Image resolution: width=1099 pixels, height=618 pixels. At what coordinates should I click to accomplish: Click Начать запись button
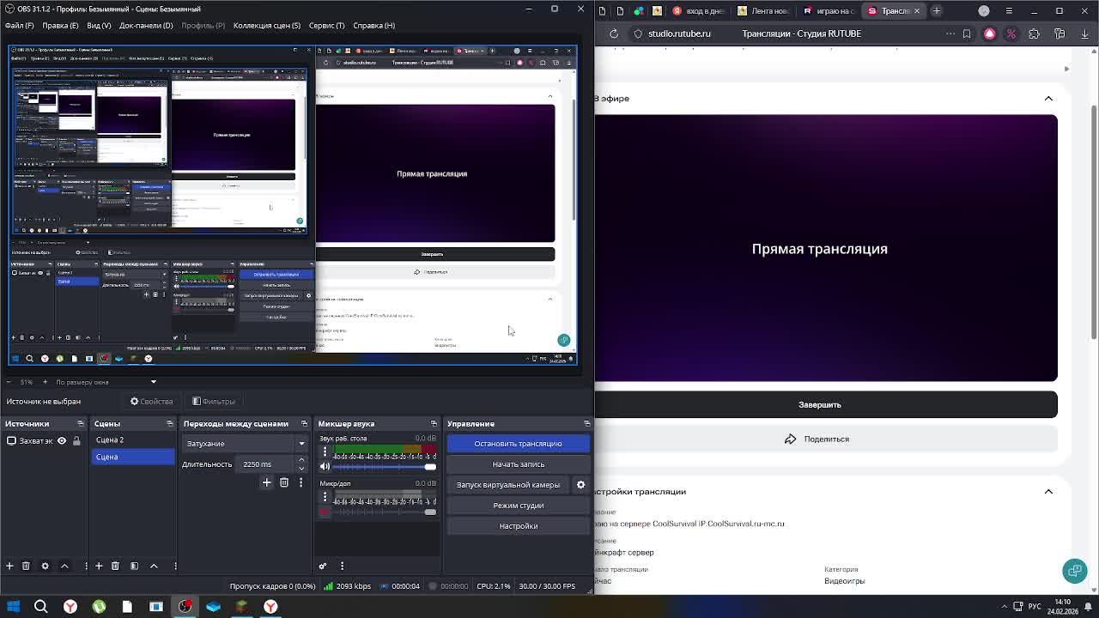[518, 464]
